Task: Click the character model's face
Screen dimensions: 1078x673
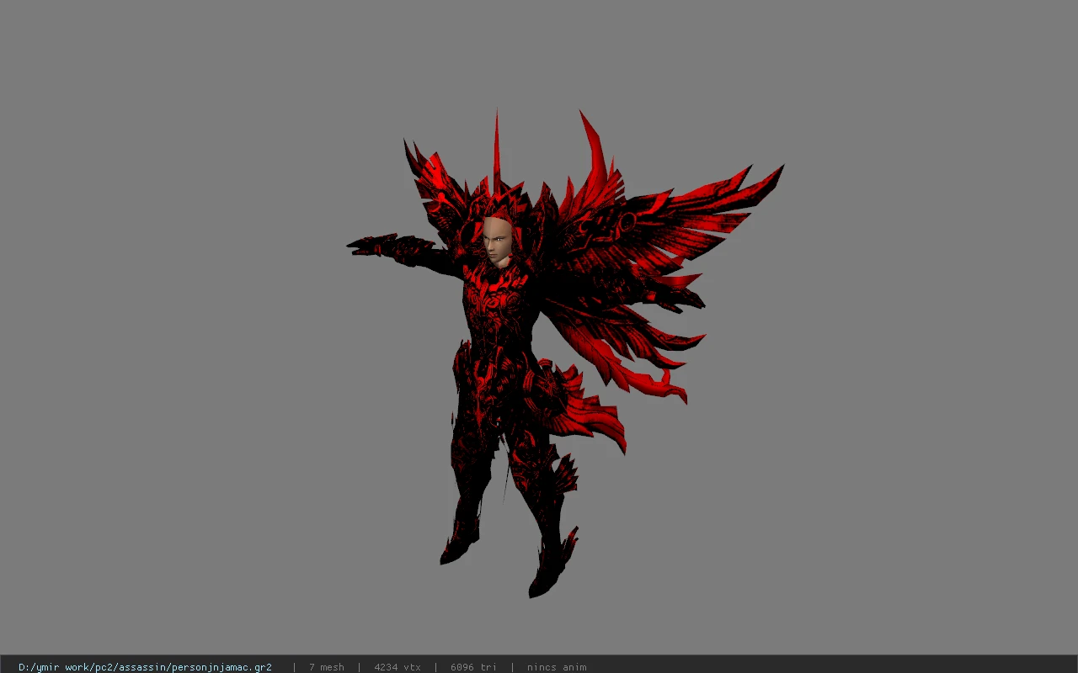Action: [496, 241]
